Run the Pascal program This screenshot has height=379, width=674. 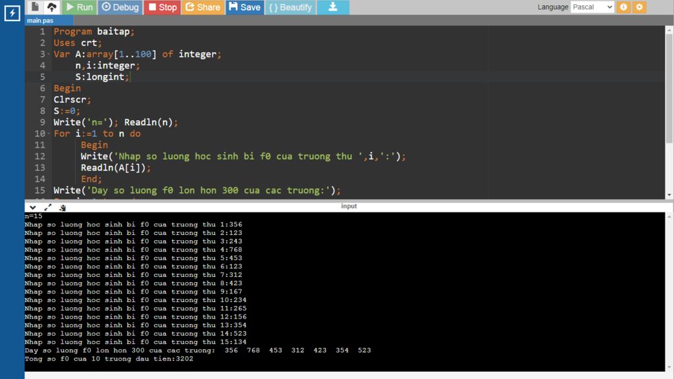click(x=80, y=7)
